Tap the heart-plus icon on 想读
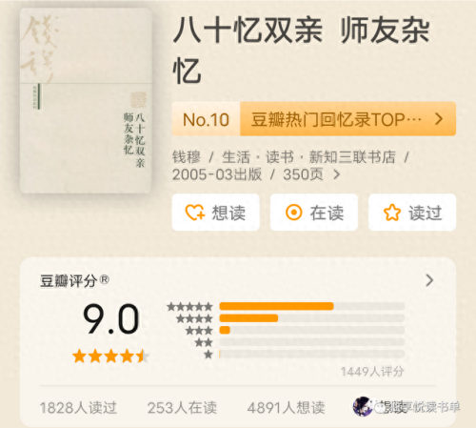The width and height of the screenshot is (476, 428). click(195, 213)
